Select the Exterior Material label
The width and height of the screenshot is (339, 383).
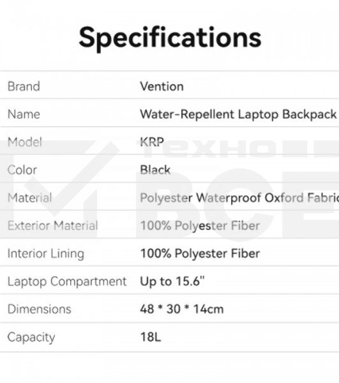click(x=53, y=226)
